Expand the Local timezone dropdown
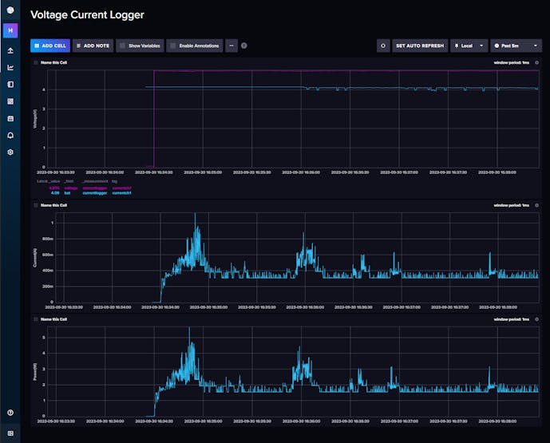Screen dimensions: 550x443 point(469,46)
